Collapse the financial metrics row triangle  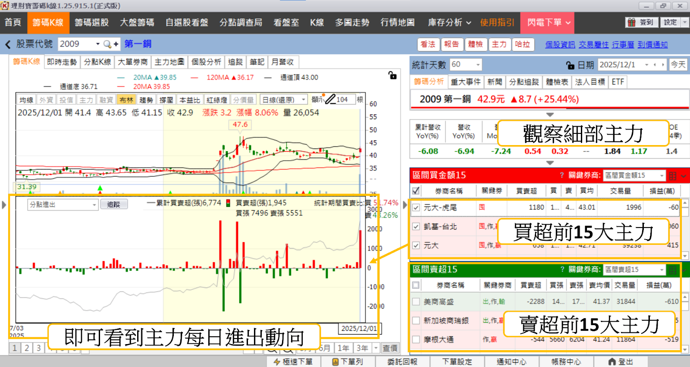(549, 163)
